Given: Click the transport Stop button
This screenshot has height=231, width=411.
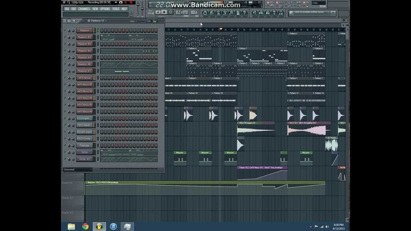Looking at the screenshot, I should (164, 13).
